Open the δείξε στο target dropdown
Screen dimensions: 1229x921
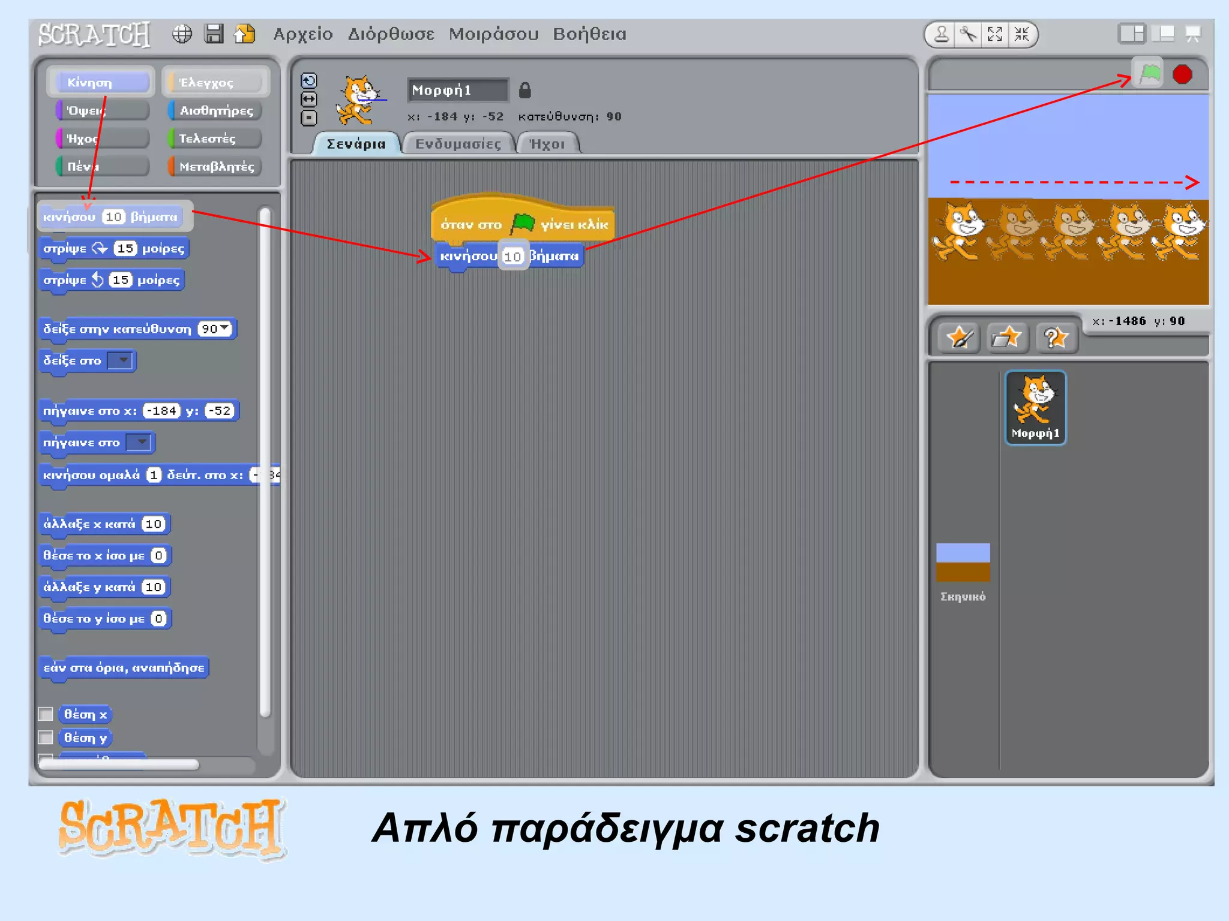[x=120, y=360]
